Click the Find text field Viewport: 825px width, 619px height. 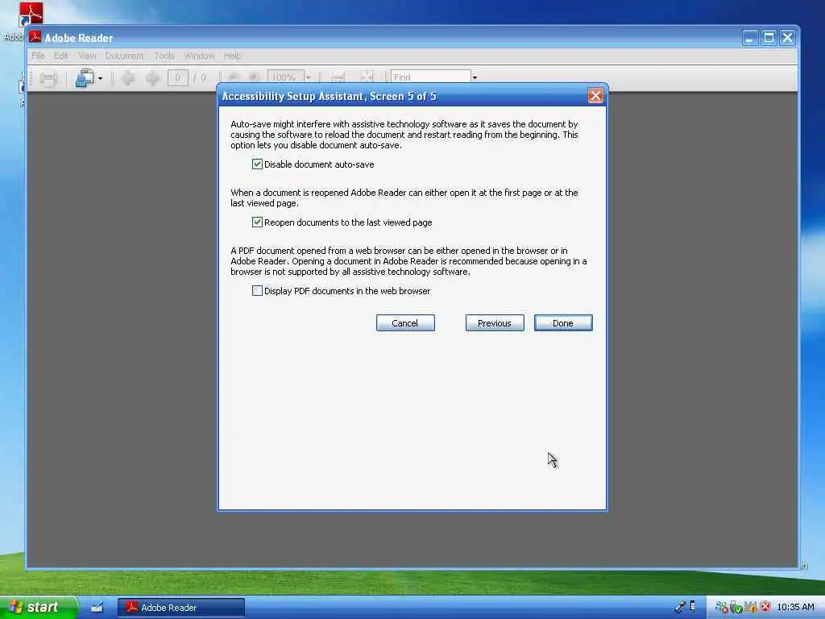pyautogui.click(x=430, y=77)
